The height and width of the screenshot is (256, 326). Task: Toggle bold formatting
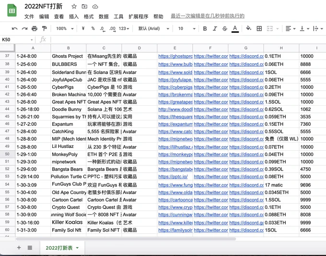coord(205,28)
